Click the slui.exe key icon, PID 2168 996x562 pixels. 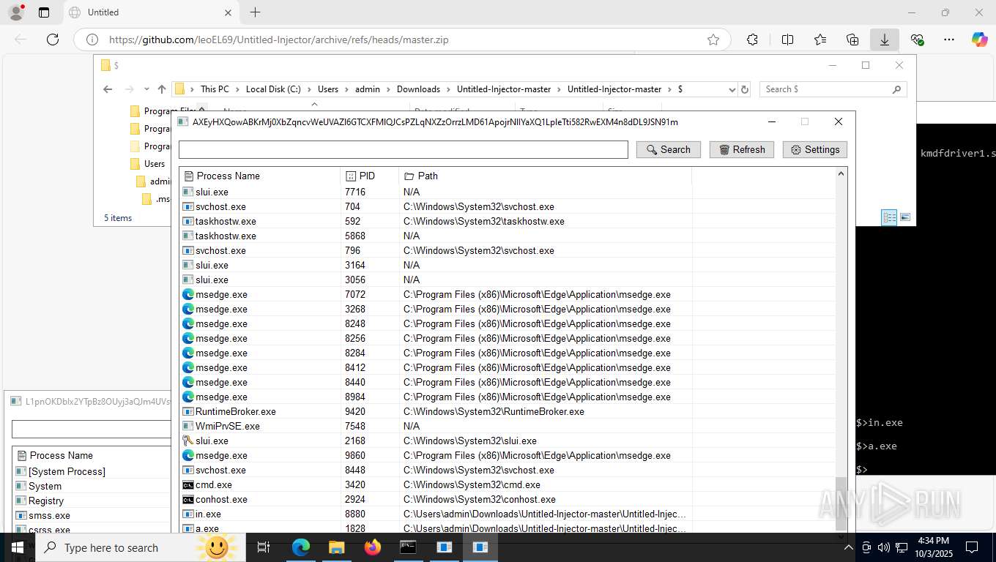point(188,441)
